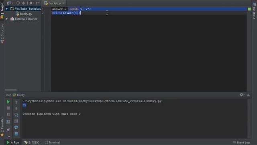The height and width of the screenshot is (145, 257).
Task: Toggle soft-wrap in run console
Action: [16, 114]
